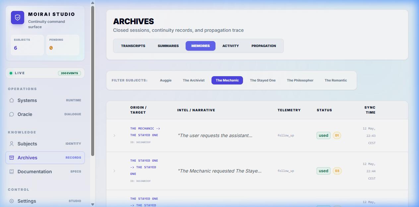
Task: Toggle The Mechanic subject filter
Action: click(x=227, y=80)
